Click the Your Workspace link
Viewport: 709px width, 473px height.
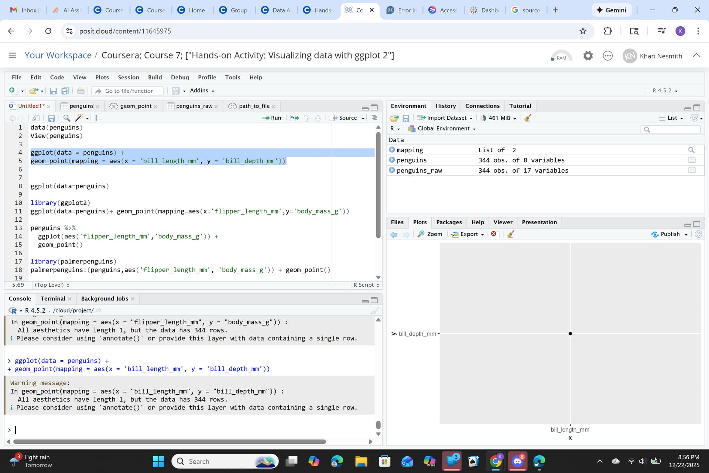coord(58,55)
